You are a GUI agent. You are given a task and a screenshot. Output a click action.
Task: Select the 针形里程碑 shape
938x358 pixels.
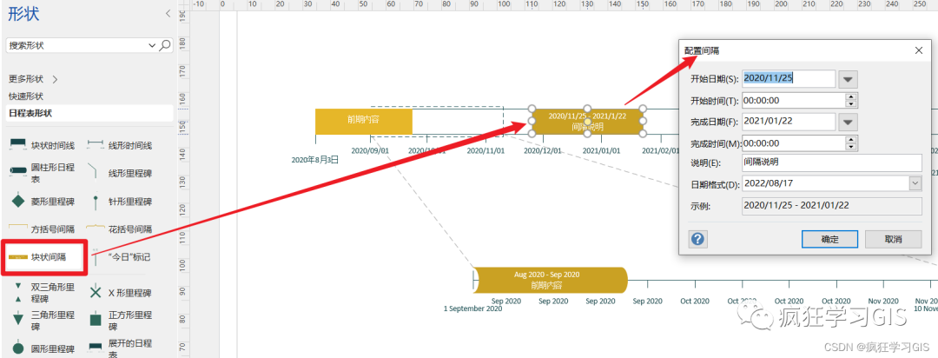click(x=120, y=202)
